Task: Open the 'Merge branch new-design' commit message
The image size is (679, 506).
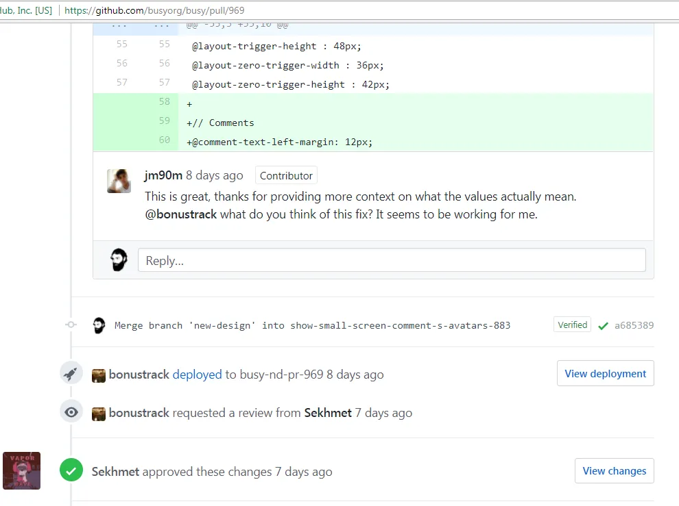Action: point(312,326)
